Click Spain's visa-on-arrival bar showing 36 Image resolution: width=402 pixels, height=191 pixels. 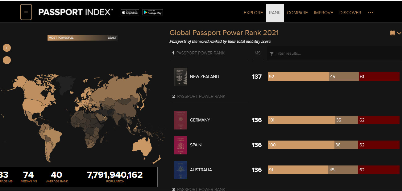(346, 145)
